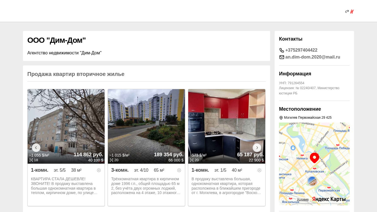The width and height of the screenshot is (377, 212).
Task: Click the Агентство недвижимости "Дим-Дом" subtitle
Action: (x=64, y=53)
